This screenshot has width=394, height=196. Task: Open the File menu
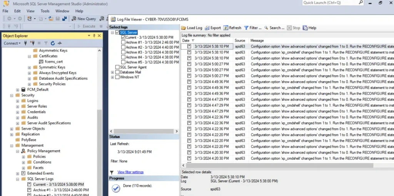[5, 11]
